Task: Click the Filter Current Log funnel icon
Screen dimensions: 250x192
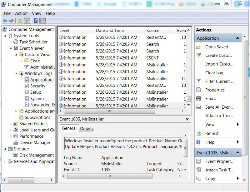Action: [198, 81]
